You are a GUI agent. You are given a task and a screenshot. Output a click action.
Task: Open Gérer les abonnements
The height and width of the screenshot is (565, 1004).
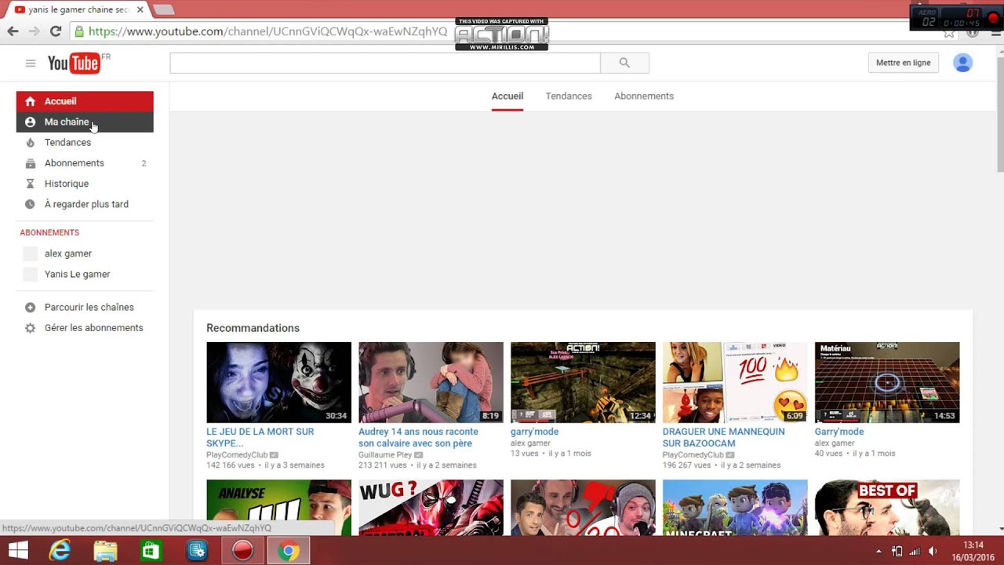coord(85,328)
